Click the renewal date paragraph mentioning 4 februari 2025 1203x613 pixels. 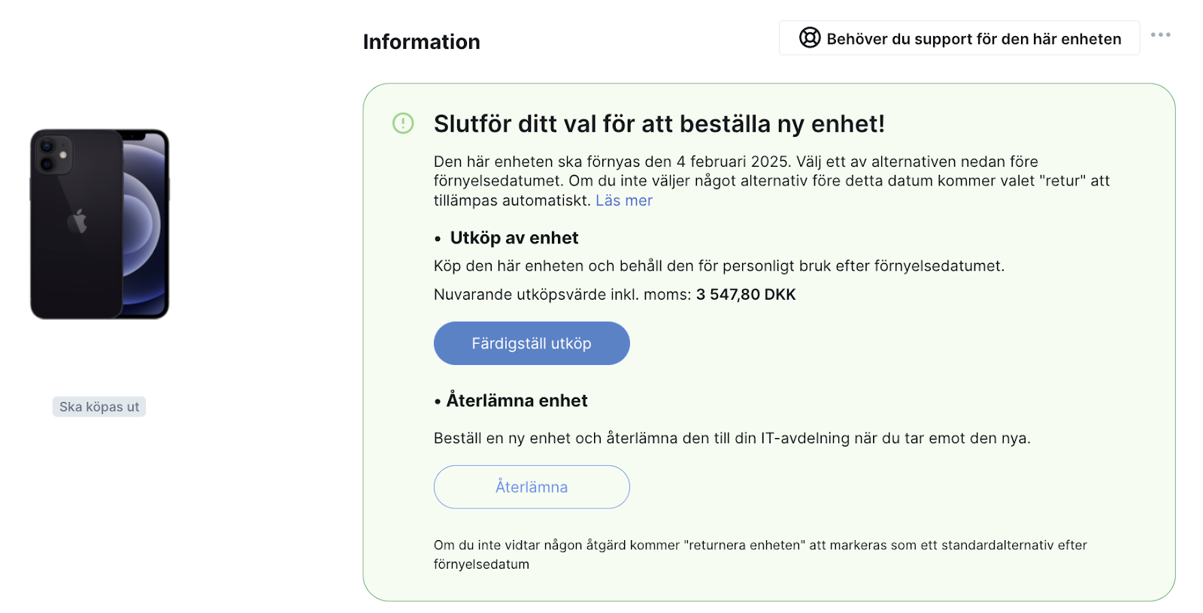coord(772,181)
